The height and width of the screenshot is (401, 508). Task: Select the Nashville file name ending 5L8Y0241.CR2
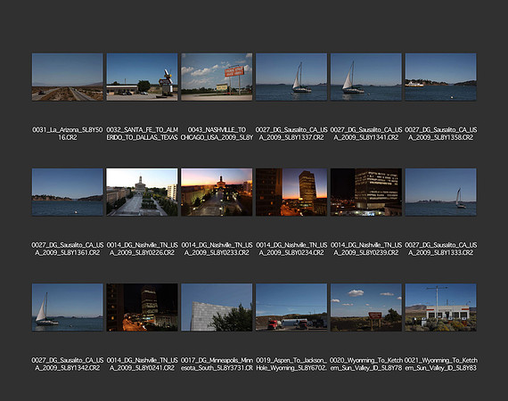(142, 364)
